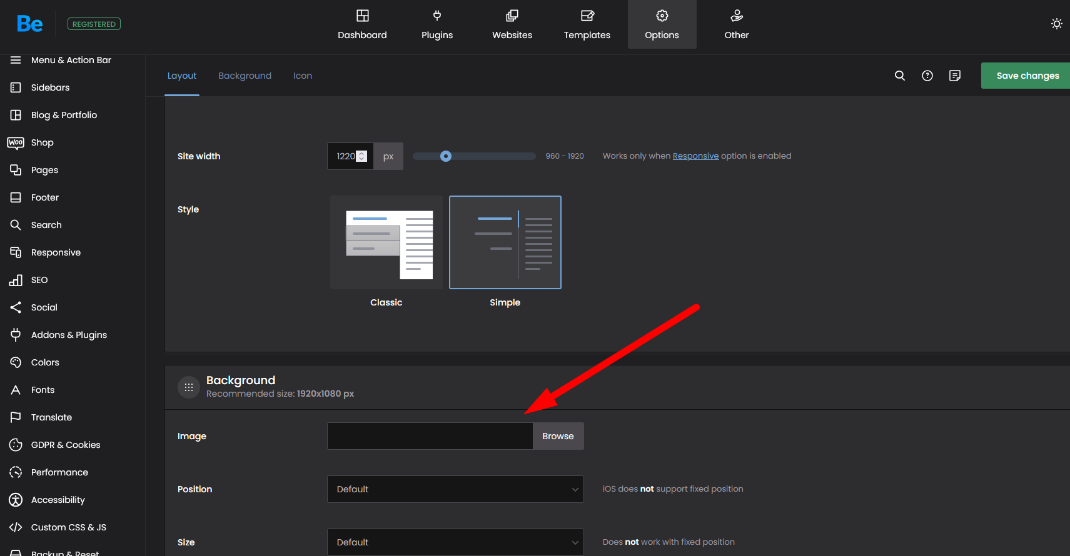Open the help question mark icon
Image resolution: width=1070 pixels, height=556 pixels.
pyautogui.click(x=927, y=76)
